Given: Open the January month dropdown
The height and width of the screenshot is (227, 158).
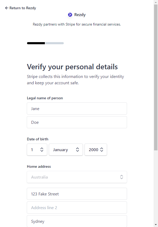Looking at the screenshot, I should click(66, 150).
